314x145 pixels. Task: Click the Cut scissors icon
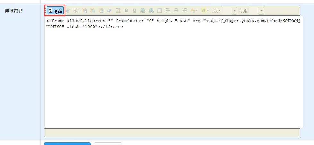(68, 10)
